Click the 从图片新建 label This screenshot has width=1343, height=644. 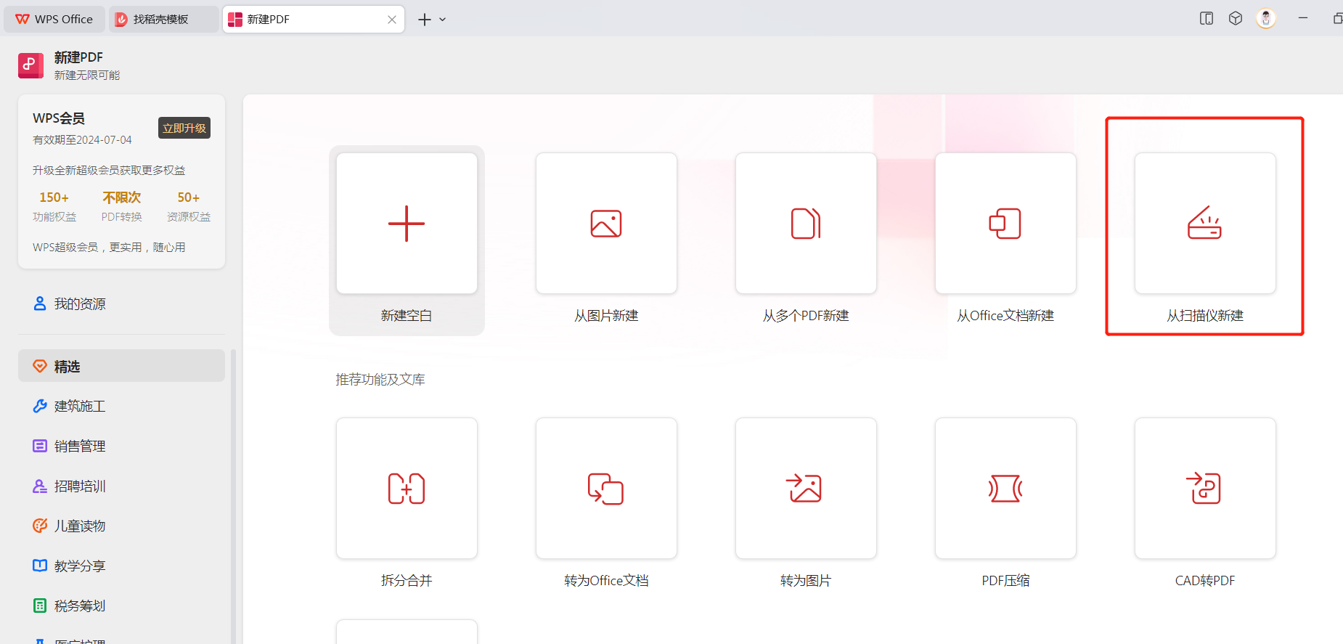606,316
